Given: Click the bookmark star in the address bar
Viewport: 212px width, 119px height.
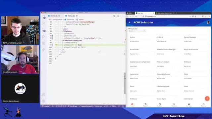Looking at the screenshot, I should [x=195, y=16].
